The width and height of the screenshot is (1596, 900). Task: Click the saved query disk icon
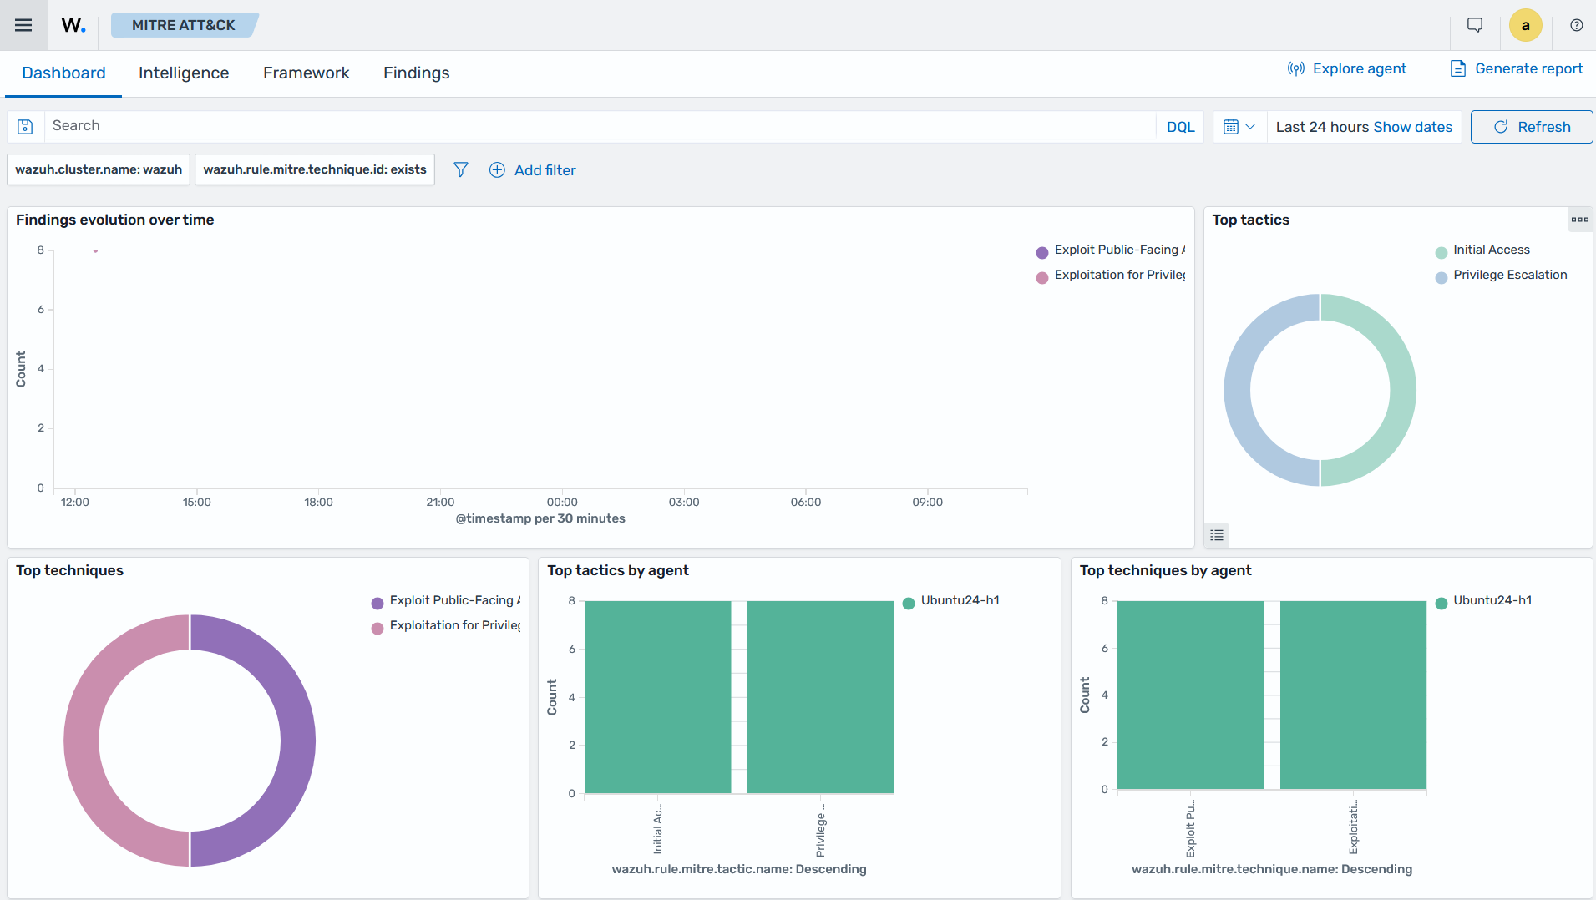pyautogui.click(x=25, y=127)
